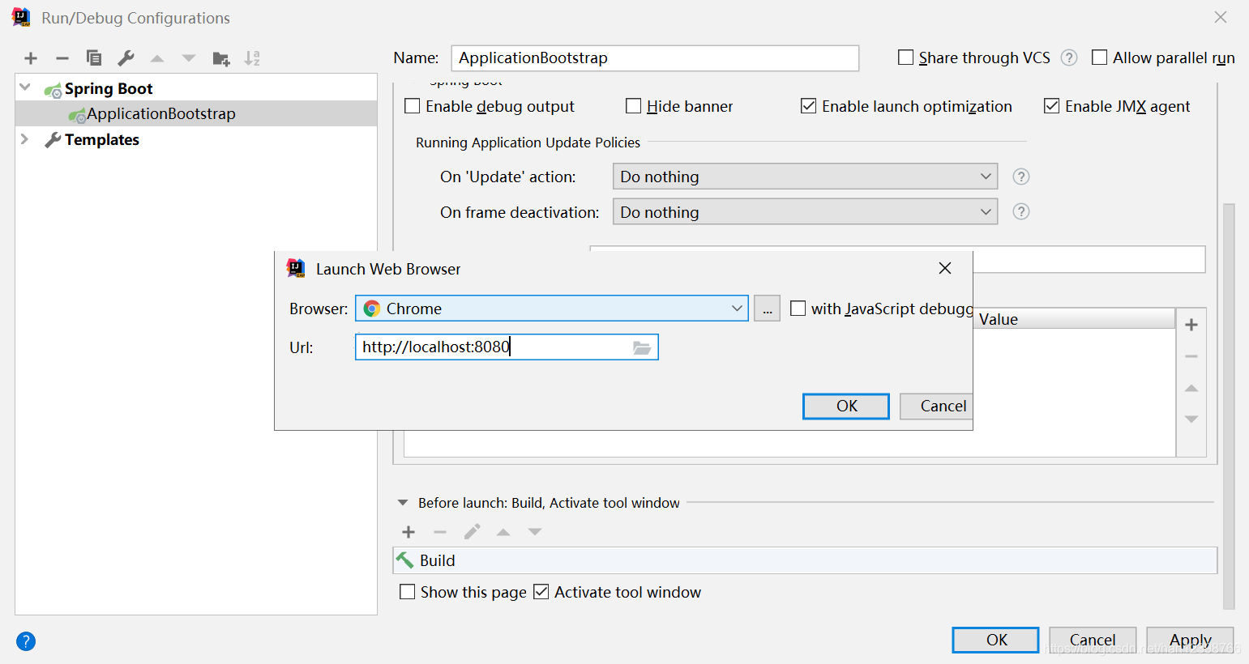1249x664 pixels.
Task: Enable the debug output checkbox
Action: 413,106
